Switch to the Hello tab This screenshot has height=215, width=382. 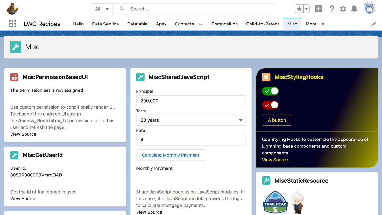[78, 24]
